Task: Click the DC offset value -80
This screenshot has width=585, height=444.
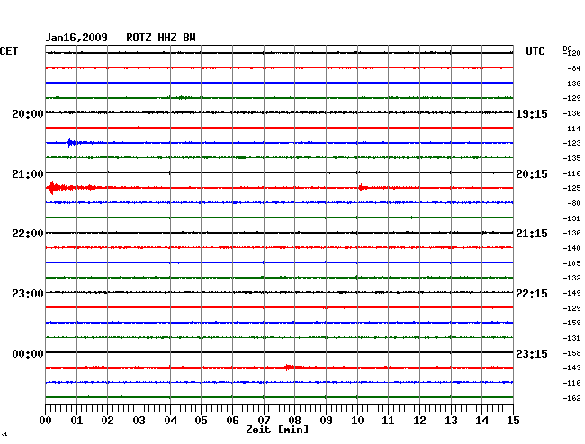Action: click(574, 203)
